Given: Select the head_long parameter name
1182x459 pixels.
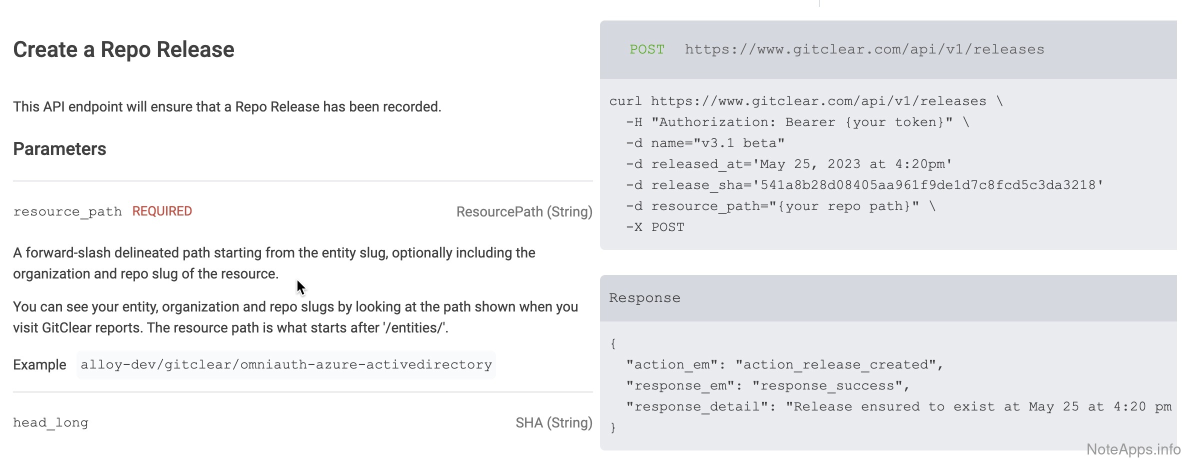Looking at the screenshot, I should [50, 422].
